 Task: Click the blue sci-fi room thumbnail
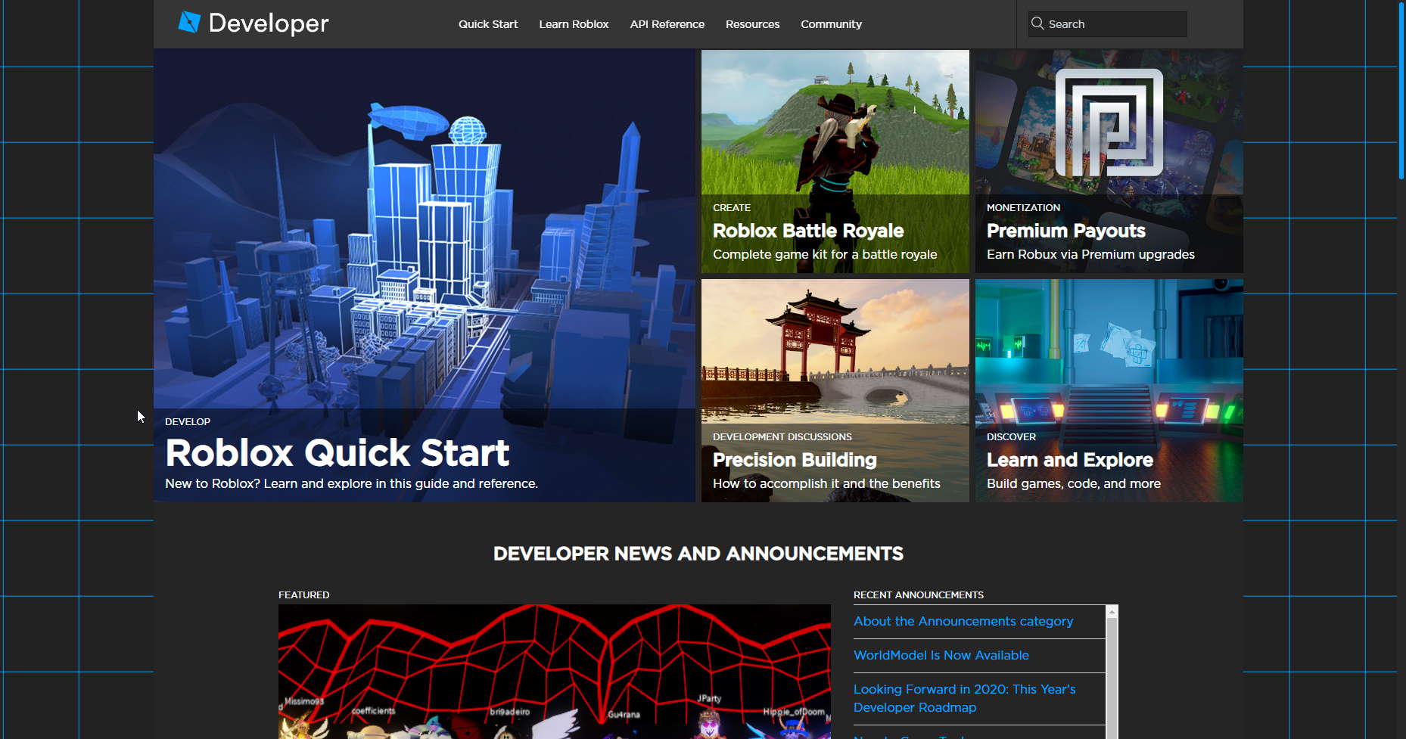tap(1109, 352)
